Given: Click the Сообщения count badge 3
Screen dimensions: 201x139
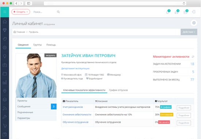Looking at the screenshot, I should tap(54, 107).
